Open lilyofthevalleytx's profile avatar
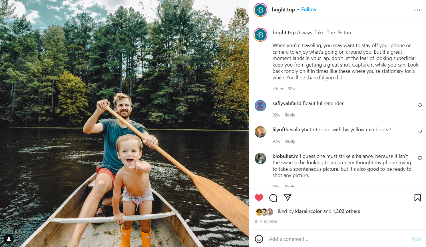 (x=260, y=132)
